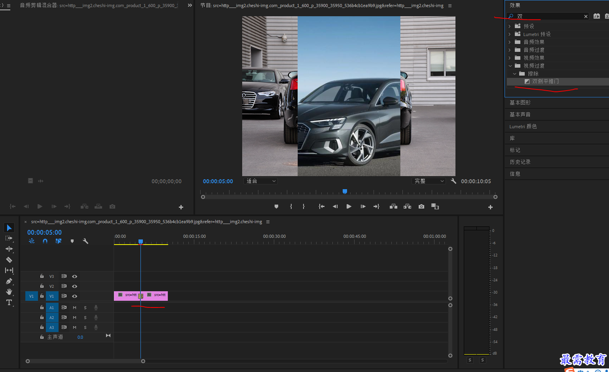Expand the Lumetri 预设 folder
The image size is (609, 372).
point(510,34)
